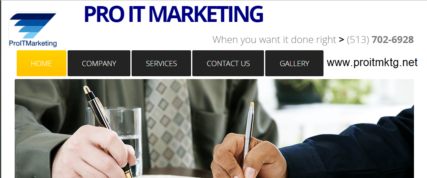Click the PRO IT MARKETING headline
This screenshot has height=178, width=427.
(x=174, y=14)
